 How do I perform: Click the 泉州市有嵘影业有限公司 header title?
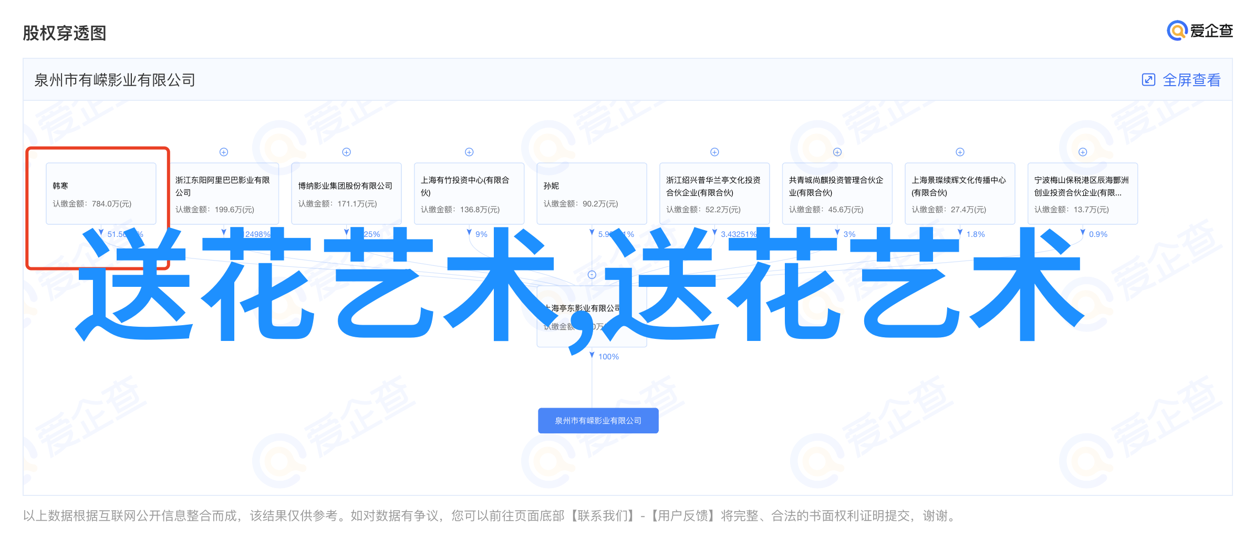click(115, 80)
